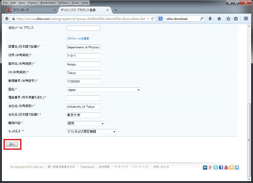Click the city field containing Hongo
This screenshot has height=183, width=253.
83,64
